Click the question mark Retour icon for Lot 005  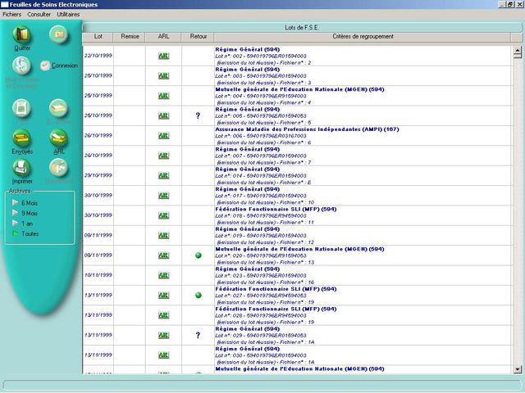[x=198, y=115]
